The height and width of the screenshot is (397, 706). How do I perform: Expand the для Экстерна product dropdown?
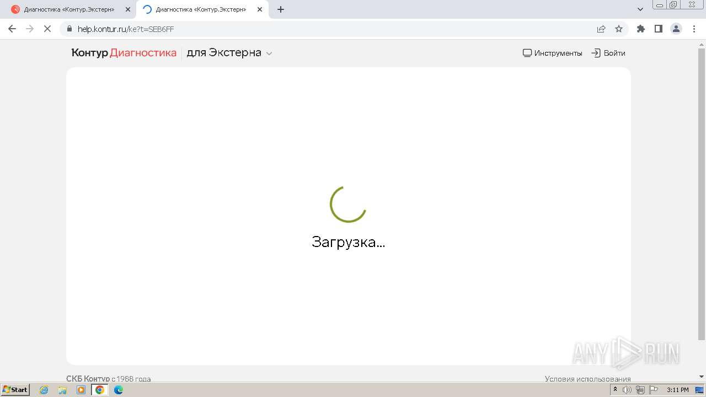[x=229, y=53]
